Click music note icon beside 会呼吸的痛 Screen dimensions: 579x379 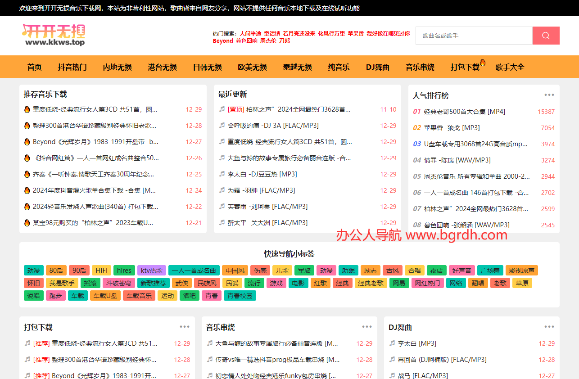(x=222, y=126)
